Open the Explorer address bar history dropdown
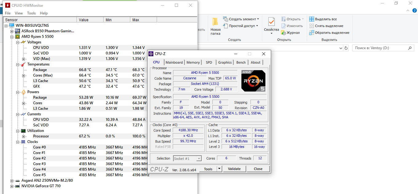The width and height of the screenshot is (418, 194). (340, 48)
